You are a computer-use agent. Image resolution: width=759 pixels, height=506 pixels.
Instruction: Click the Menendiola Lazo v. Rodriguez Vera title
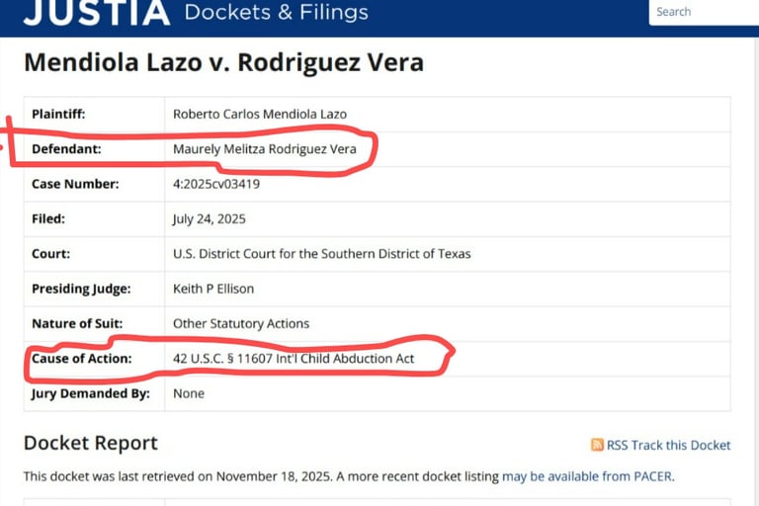click(223, 62)
